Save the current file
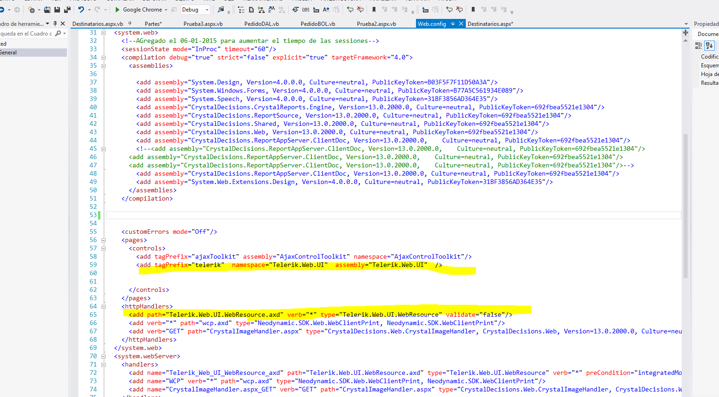Viewport: 719px width, 397px height. pyautogui.click(x=57, y=10)
